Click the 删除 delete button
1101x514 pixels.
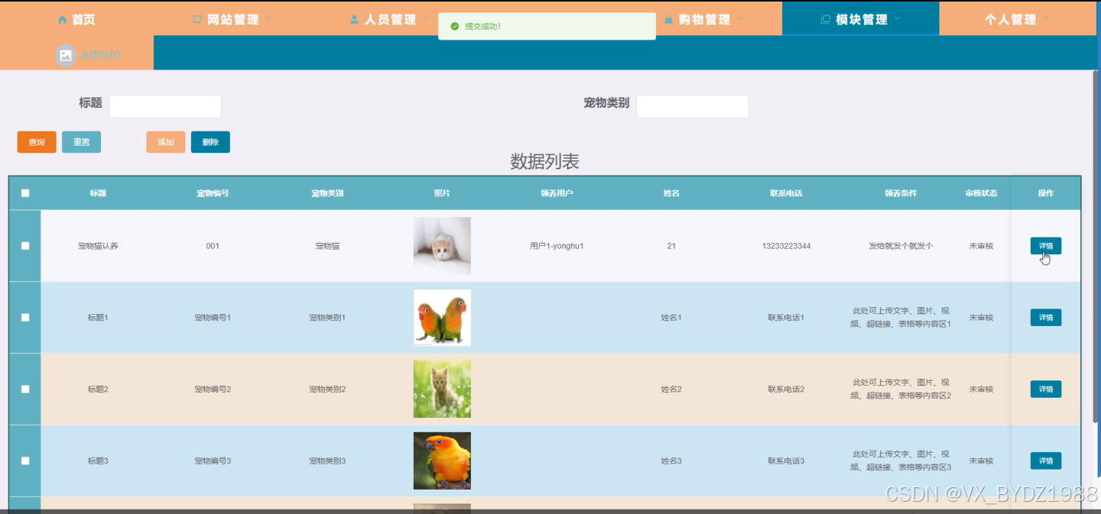pos(210,142)
